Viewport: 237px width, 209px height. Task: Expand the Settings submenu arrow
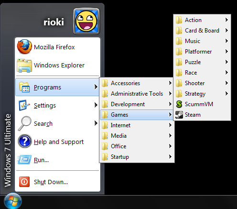tap(96, 105)
